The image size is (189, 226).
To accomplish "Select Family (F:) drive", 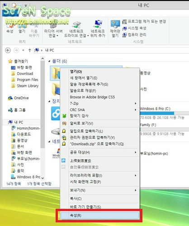I will point(148,125).
